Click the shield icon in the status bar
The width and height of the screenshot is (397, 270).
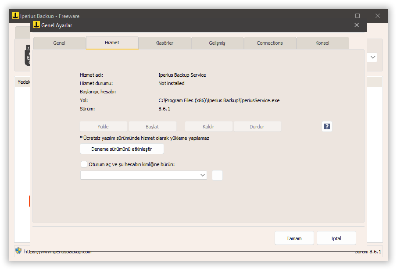(x=18, y=251)
